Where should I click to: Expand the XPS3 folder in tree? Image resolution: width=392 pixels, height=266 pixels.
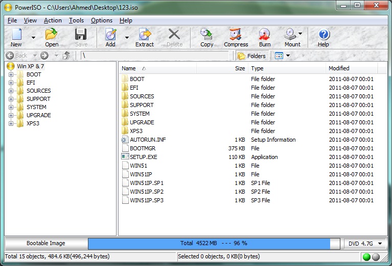(x=11, y=123)
